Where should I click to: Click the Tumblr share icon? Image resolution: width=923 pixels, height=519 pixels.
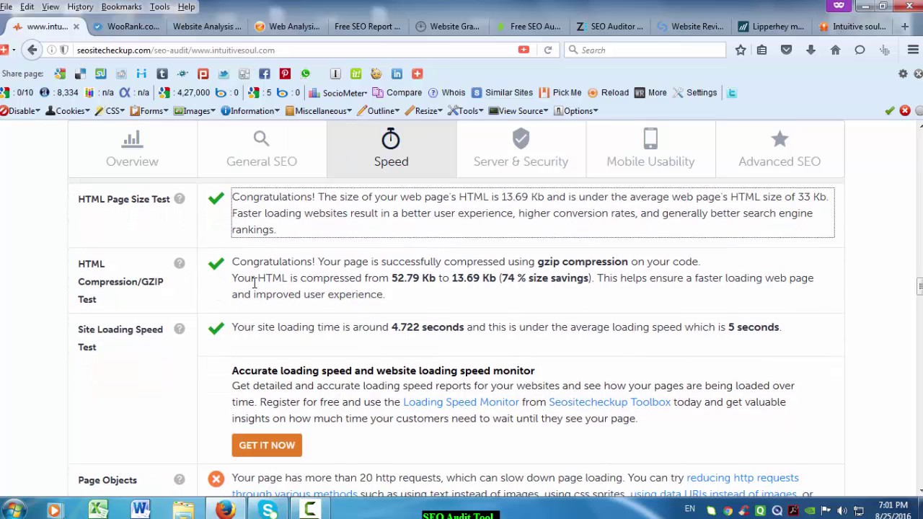click(x=162, y=74)
